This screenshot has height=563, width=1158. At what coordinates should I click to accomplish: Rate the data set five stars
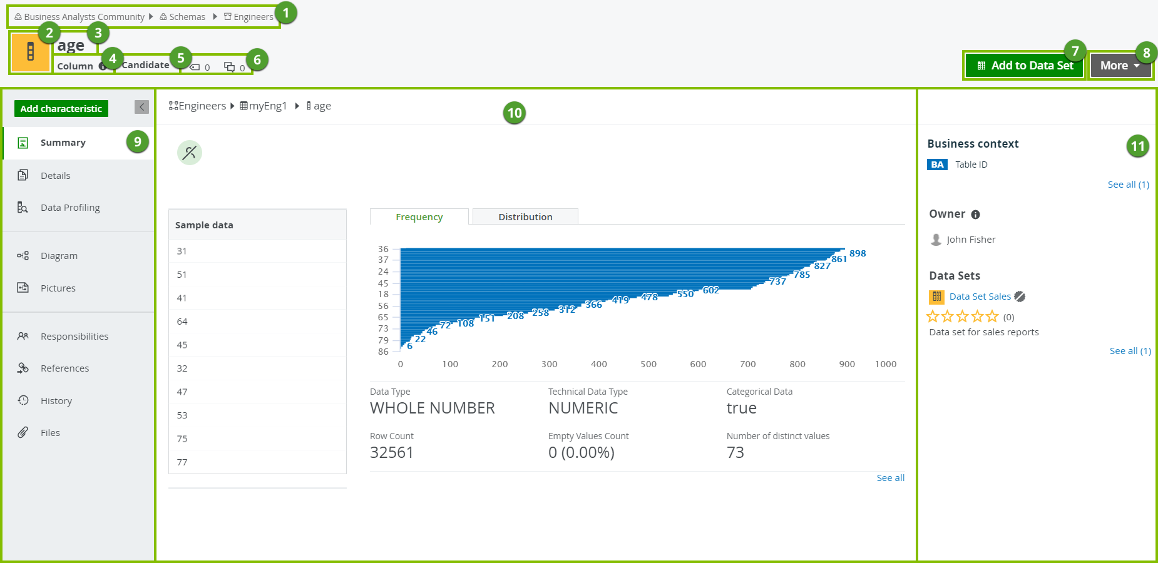pyautogui.click(x=992, y=317)
